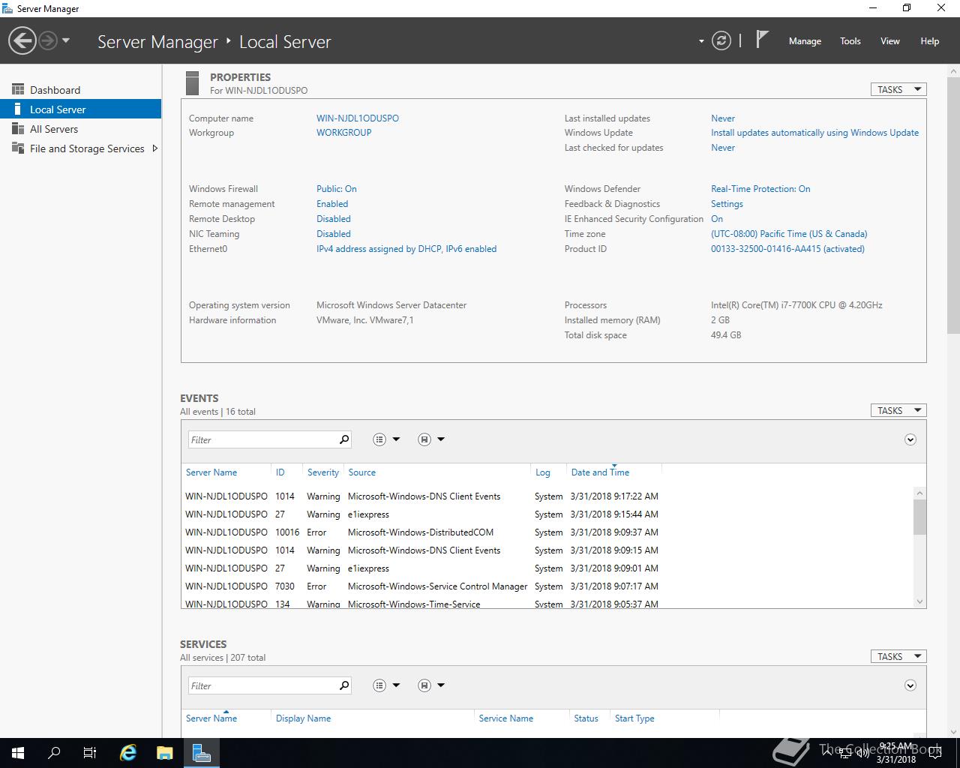The image size is (960, 768).
Task: Expand File and Storage Services arrow
Action: click(x=155, y=148)
